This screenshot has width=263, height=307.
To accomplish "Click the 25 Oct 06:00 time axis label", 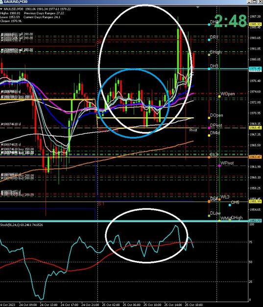I will point(131,305).
